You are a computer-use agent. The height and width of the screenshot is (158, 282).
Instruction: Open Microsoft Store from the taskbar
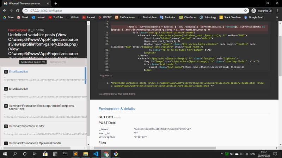coord(45,154)
